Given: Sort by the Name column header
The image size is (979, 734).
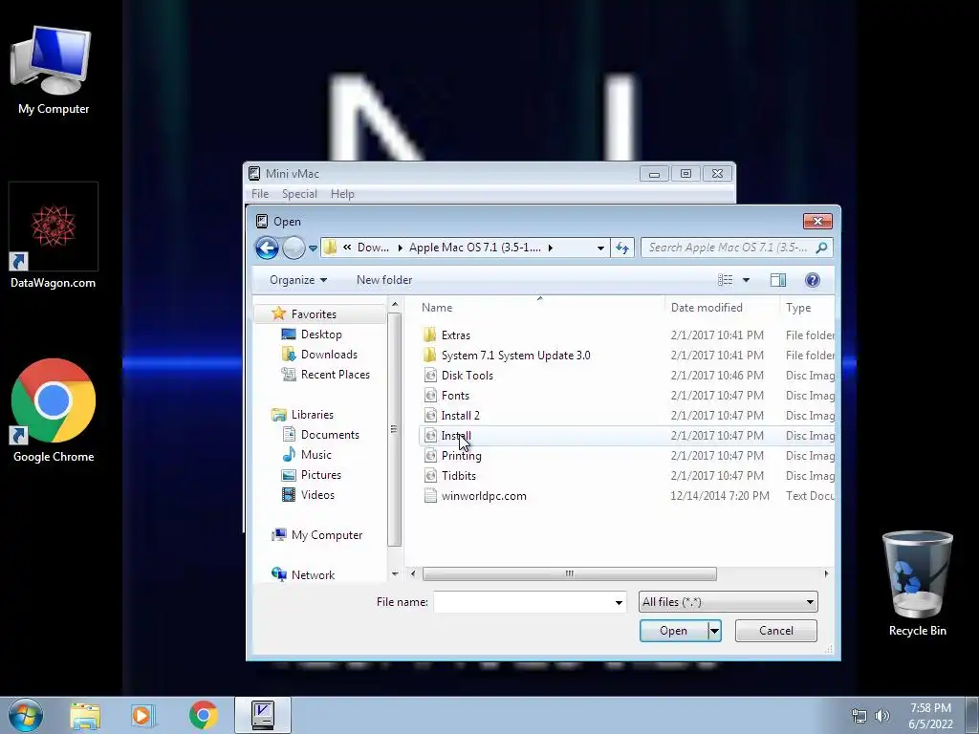Looking at the screenshot, I should [436, 307].
